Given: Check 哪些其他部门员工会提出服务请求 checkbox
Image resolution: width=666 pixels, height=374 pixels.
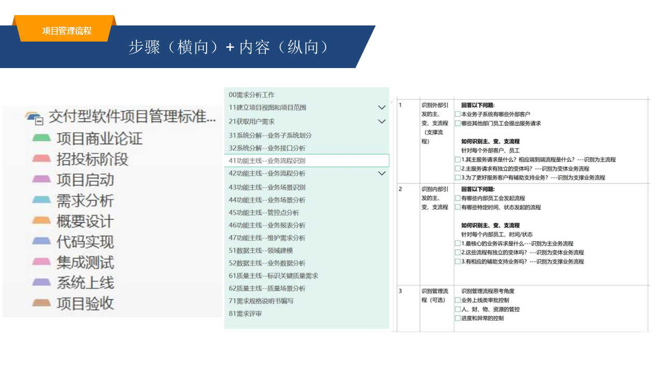Looking at the screenshot, I should [x=457, y=124].
